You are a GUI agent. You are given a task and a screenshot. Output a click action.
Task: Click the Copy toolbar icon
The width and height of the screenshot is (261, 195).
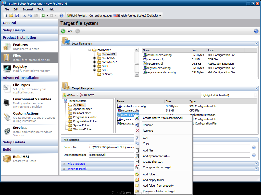pos(30,16)
